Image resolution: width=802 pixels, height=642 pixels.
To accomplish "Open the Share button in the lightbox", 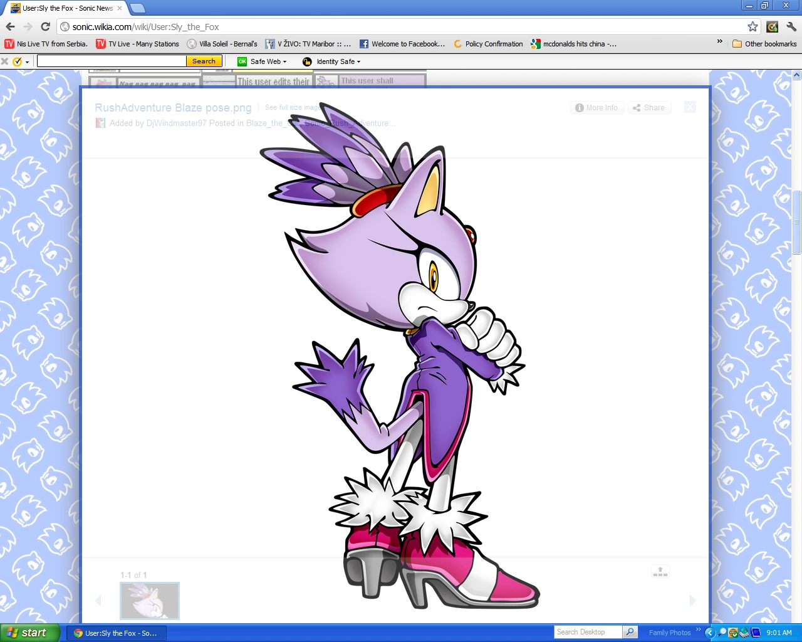I will pos(649,108).
